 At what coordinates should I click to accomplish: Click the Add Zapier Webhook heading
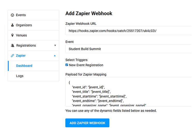click(x=89, y=13)
